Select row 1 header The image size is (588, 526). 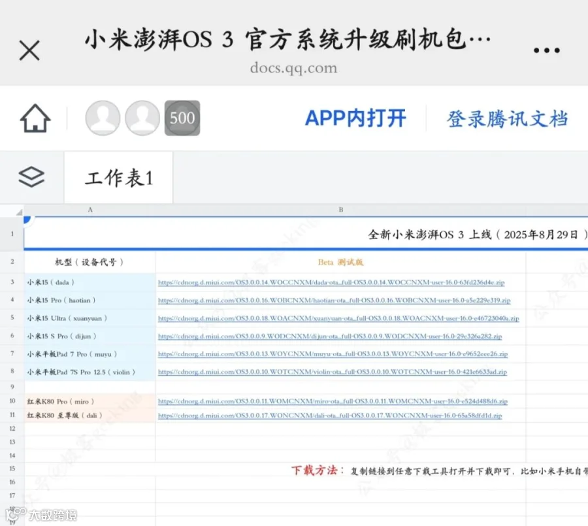12,234
